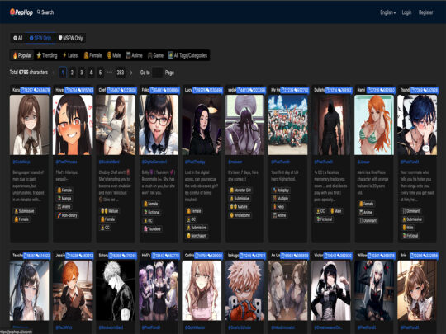Select the SFW Only filter
The height and width of the screenshot is (334, 446).
coord(40,38)
